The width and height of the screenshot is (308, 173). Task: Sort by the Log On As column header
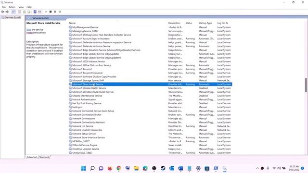point(222,23)
